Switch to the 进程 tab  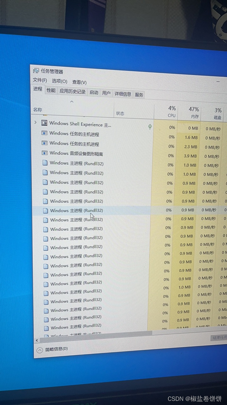[38, 89]
